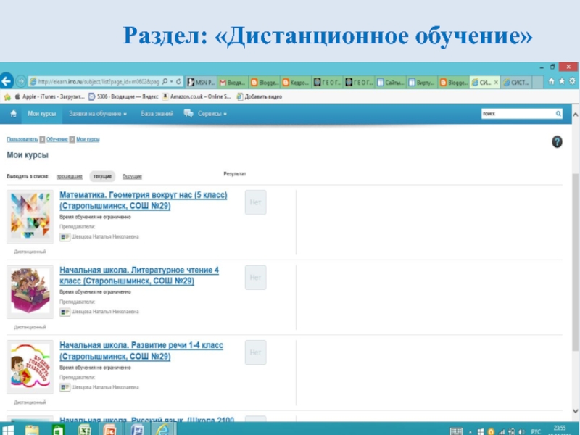
Task: Open 'Математика. Геометрия вокруг нас' course link
Action: [143, 196]
